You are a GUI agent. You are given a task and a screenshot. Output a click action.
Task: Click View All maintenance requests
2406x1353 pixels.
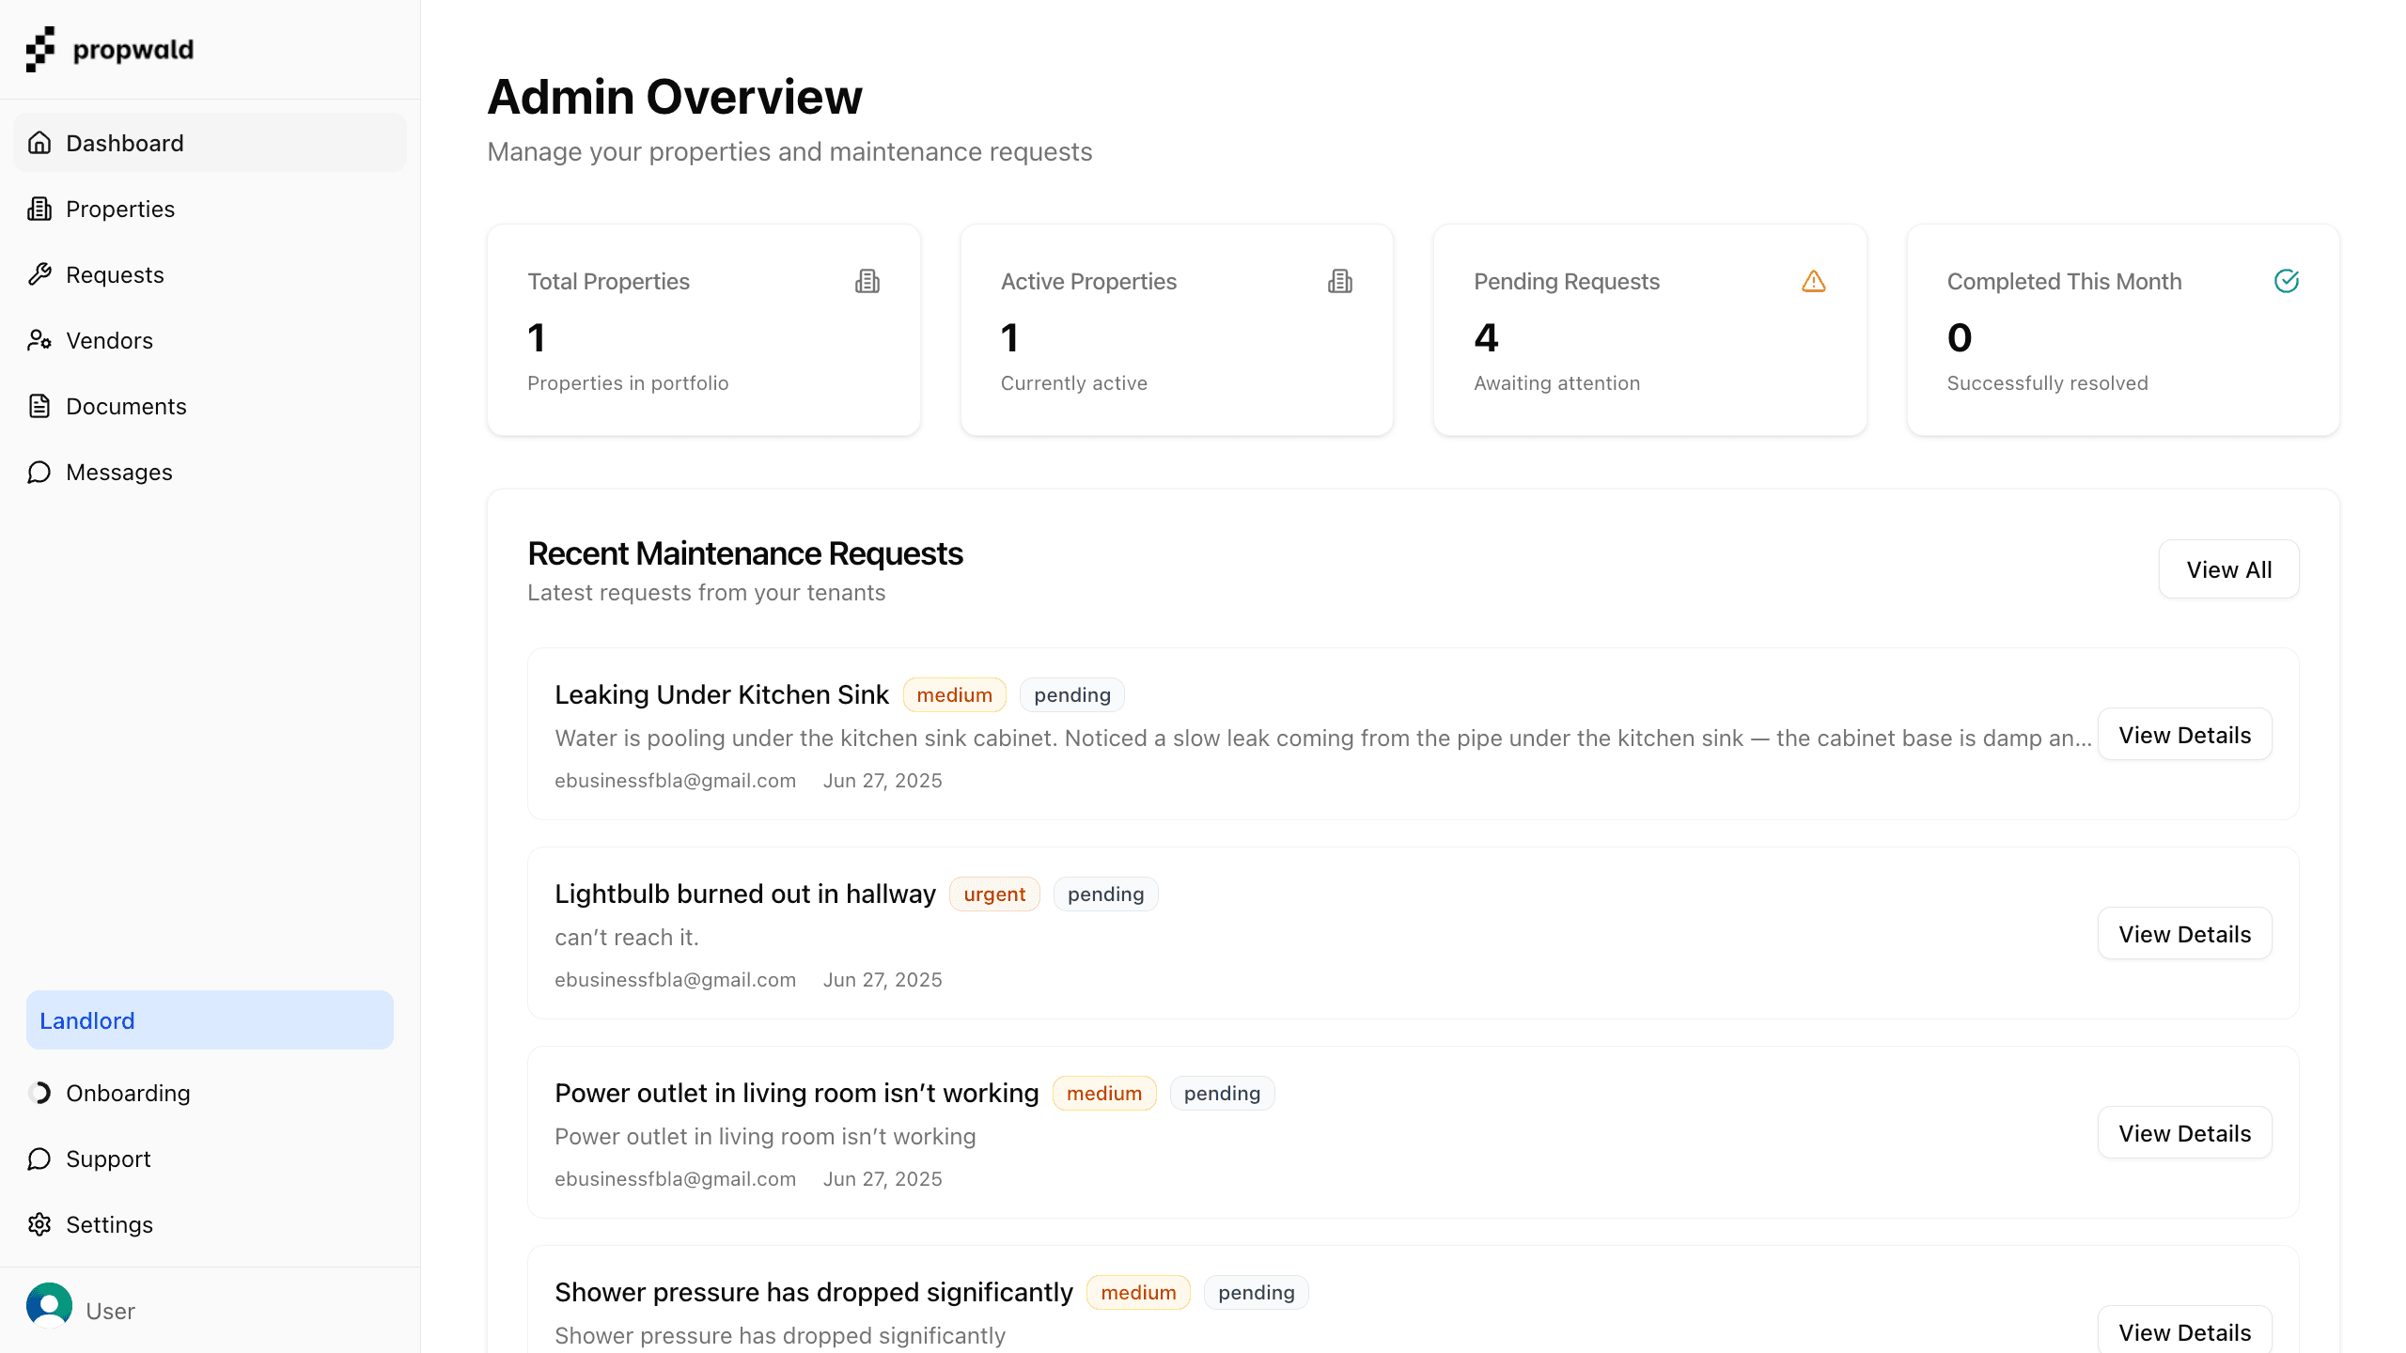[2228, 568]
